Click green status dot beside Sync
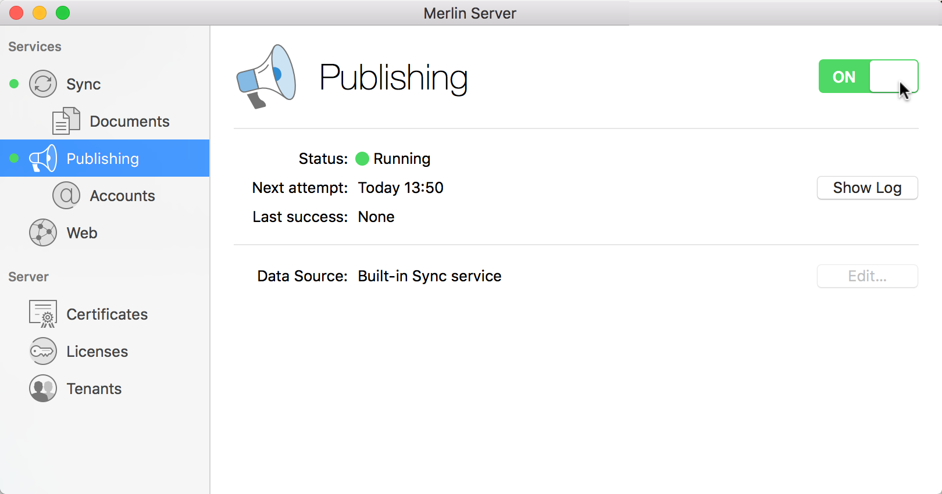942x494 pixels. coord(14,84)
